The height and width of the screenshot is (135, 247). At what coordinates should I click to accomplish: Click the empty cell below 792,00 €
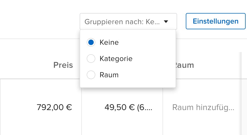pyautogui.click(x=41, y=127)
